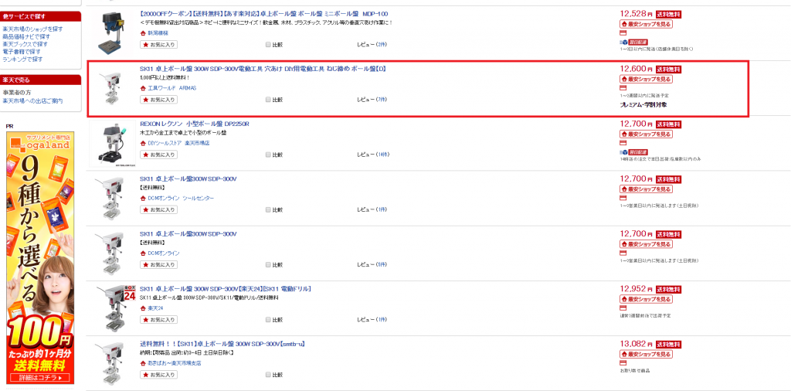Image resolution: width=791 pixels, height=391 pixels.
Task: Click 楽天市場のショップを探す sidebar link
Action: (x=32, y=29)
